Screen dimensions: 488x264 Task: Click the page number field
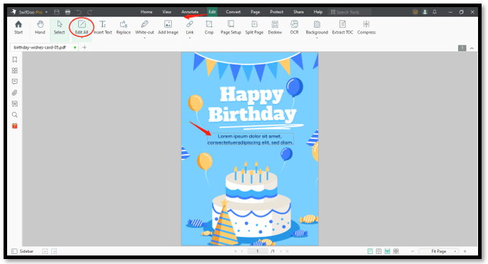pos(257,251)
